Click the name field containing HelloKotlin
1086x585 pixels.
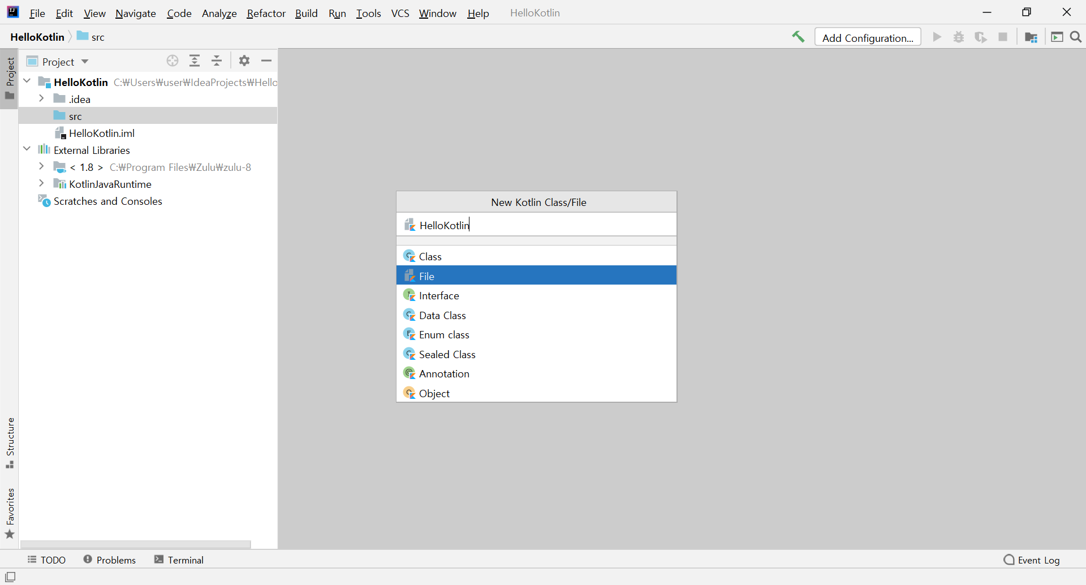click(x=536, y=225)
